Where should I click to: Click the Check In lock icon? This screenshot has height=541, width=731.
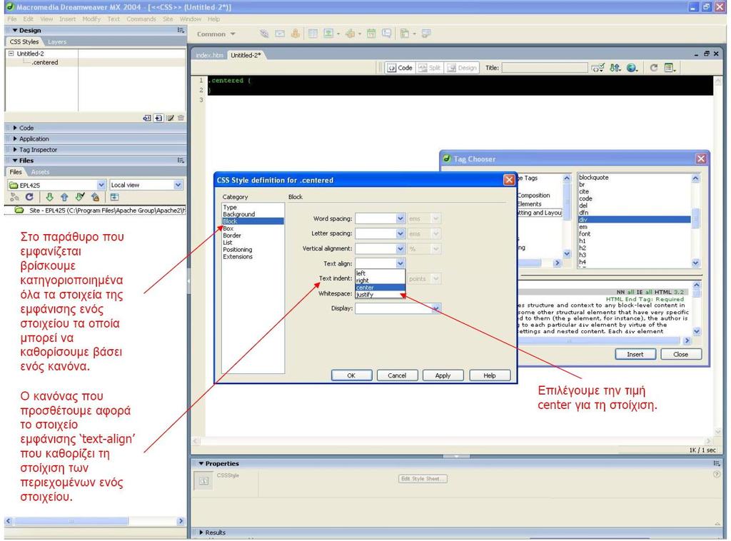pyautogui.click(x=96, y=197)
